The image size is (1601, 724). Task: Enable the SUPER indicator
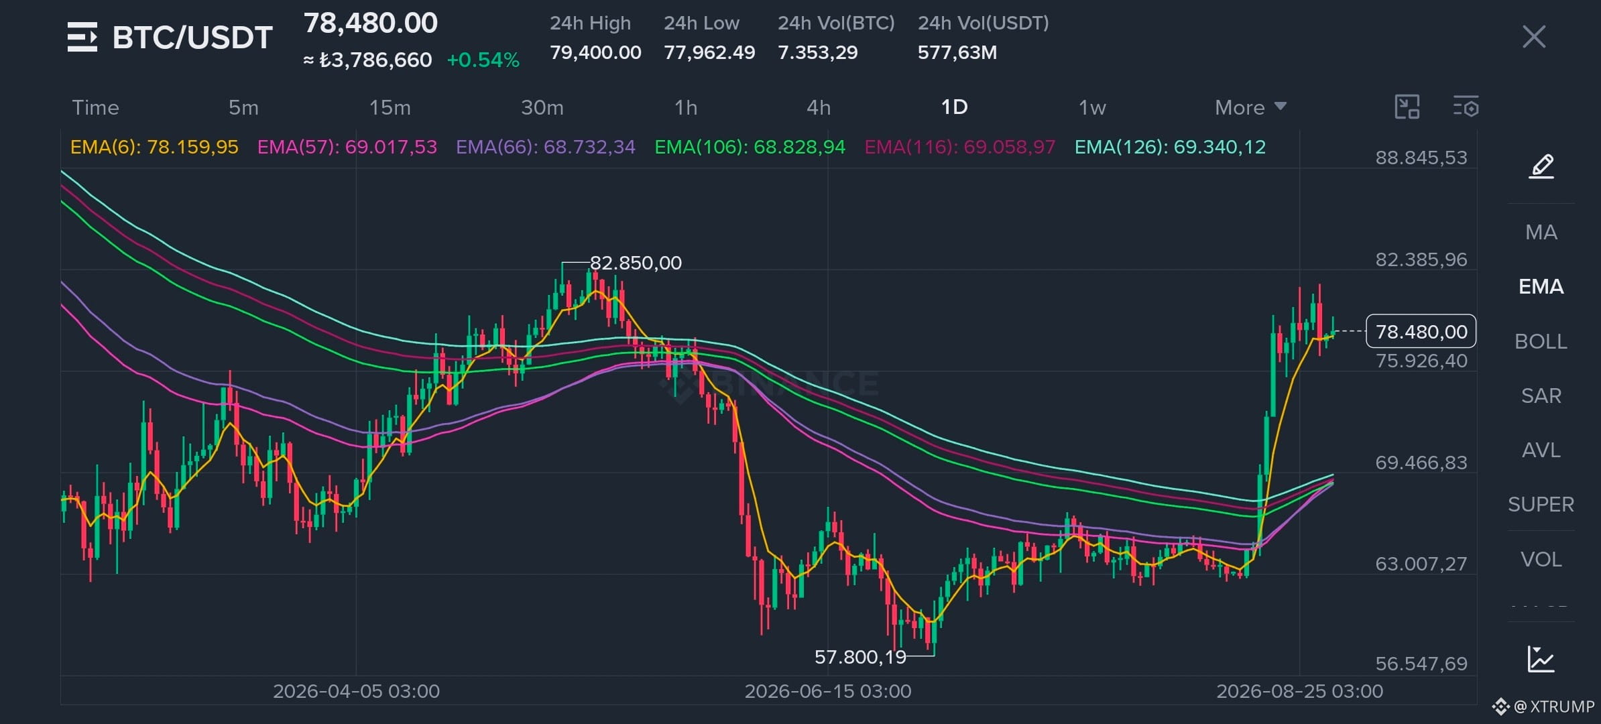(1541, 505)
